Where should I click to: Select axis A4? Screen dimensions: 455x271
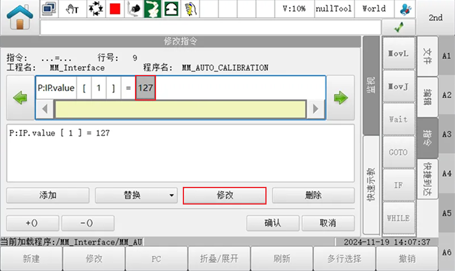pyautogui.click(x=446, y=174)
